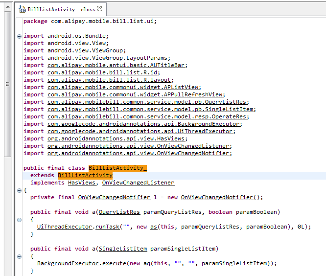326x276 pixels.
Task: Click 'import android.view.ViewGroup;' line
Action: [74, 50]
